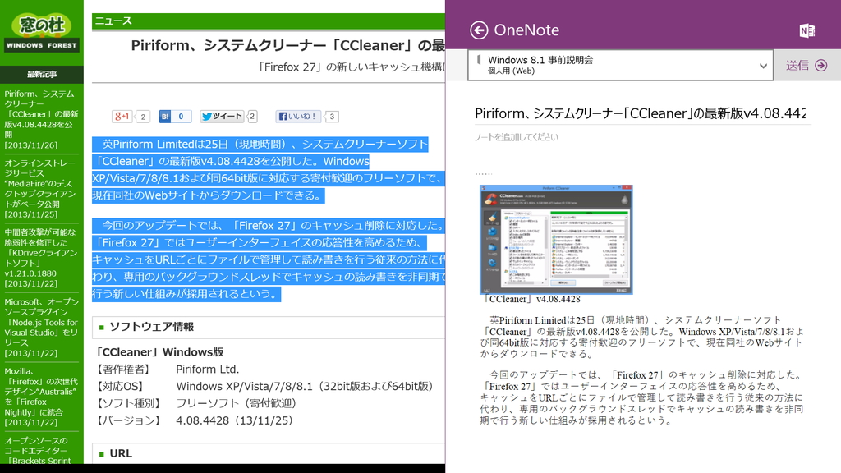
Task: Open the Windows 8.1 事前説明会 notebook dropdown
Action: coord(621,65)
